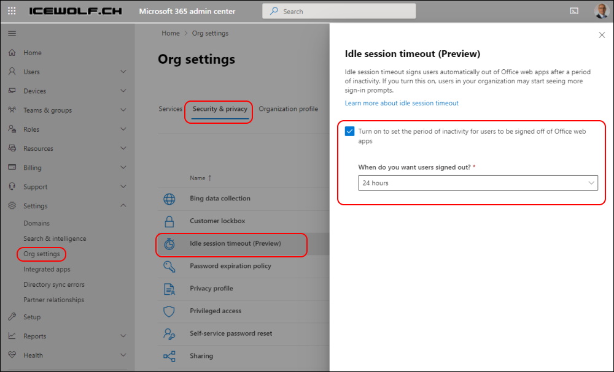614x372 pixels.
Task: Click the Setup wrench icon
Action: [x=12, y=316]
